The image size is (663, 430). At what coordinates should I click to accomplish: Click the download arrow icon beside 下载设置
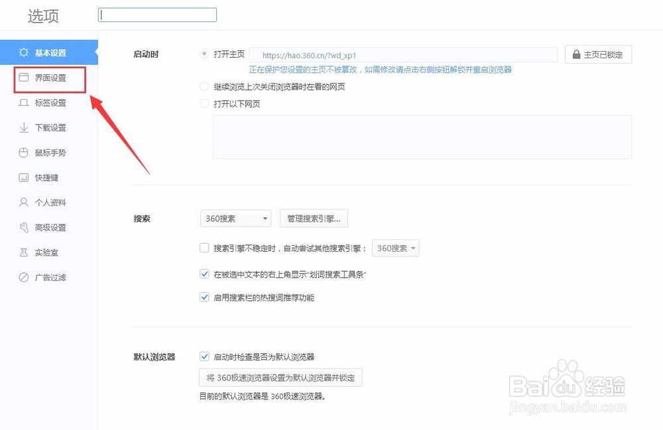coord(24,128)
